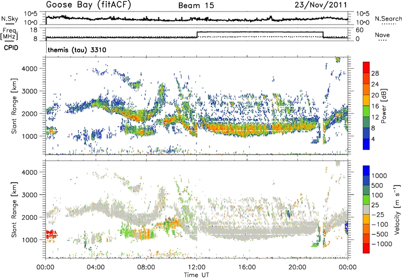Click the '12:00' time tick label
402x278 pixels.
tap(196, 267)
